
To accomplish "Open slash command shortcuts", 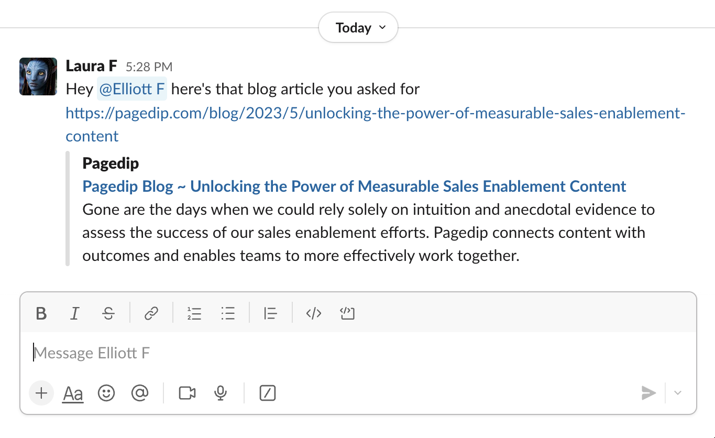I will [x=268, y=393].
